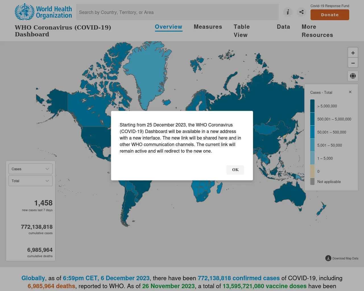Click the World Health Organization logo
This screenshot has width=364, height=291.
point(43,12)
